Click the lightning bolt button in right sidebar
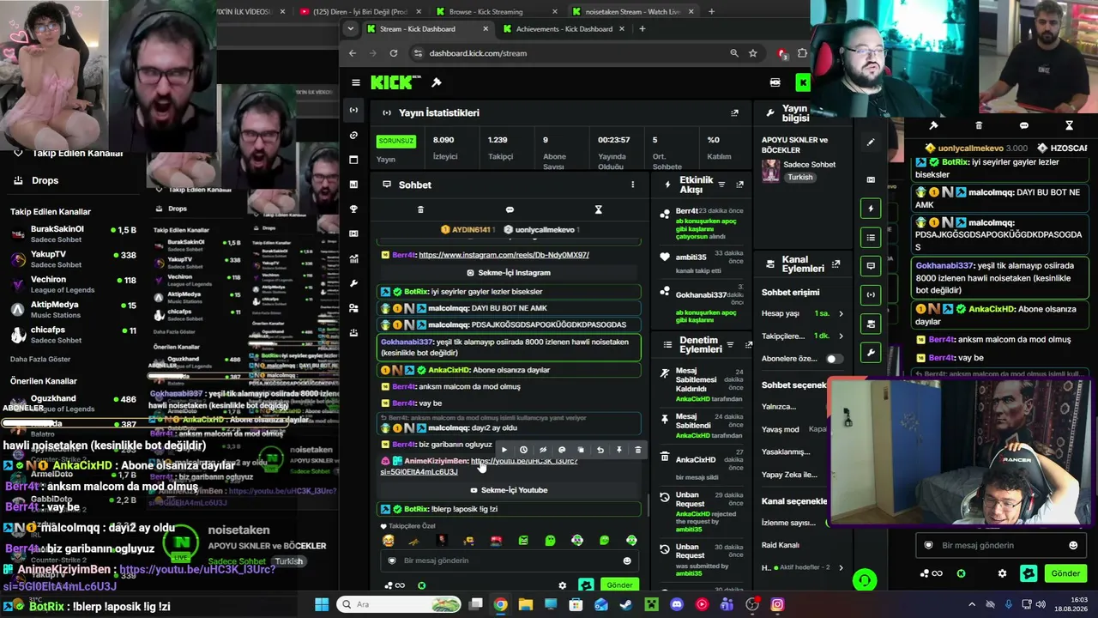This screenshot has width=1098, height=618. click(871, 209)
